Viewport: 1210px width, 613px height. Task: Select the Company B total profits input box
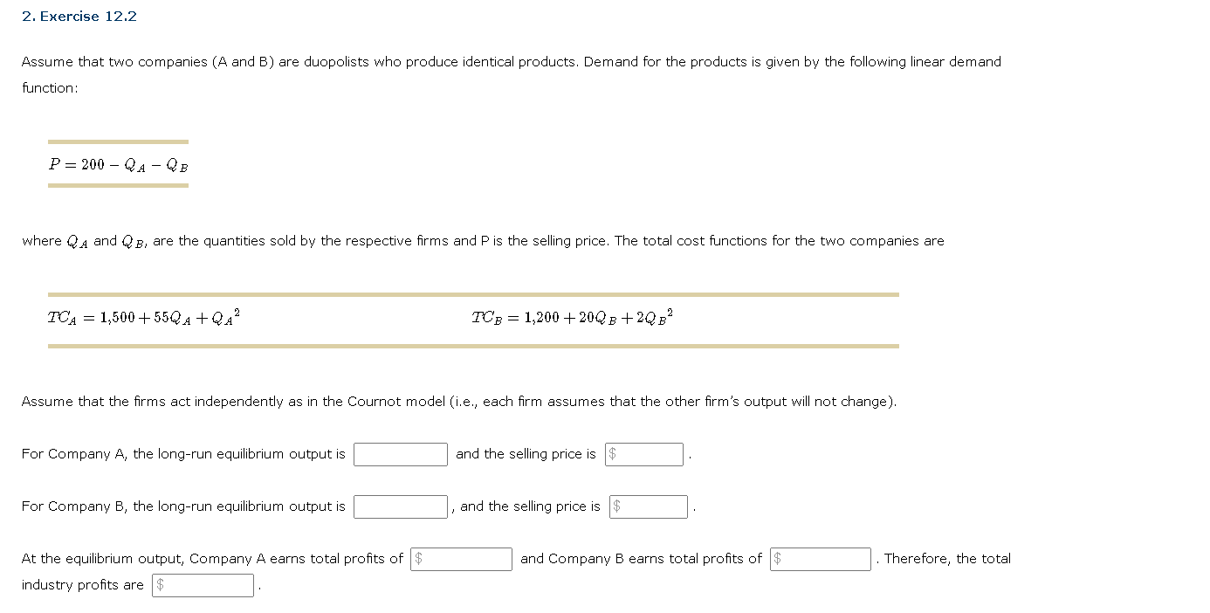(821, 559)
